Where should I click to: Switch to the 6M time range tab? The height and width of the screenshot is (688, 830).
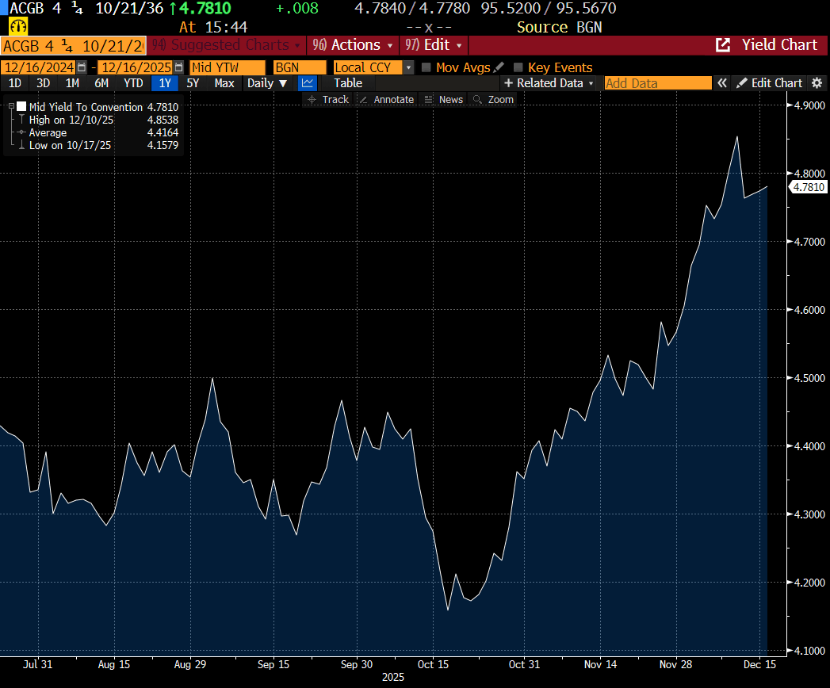tap(101, 83)
